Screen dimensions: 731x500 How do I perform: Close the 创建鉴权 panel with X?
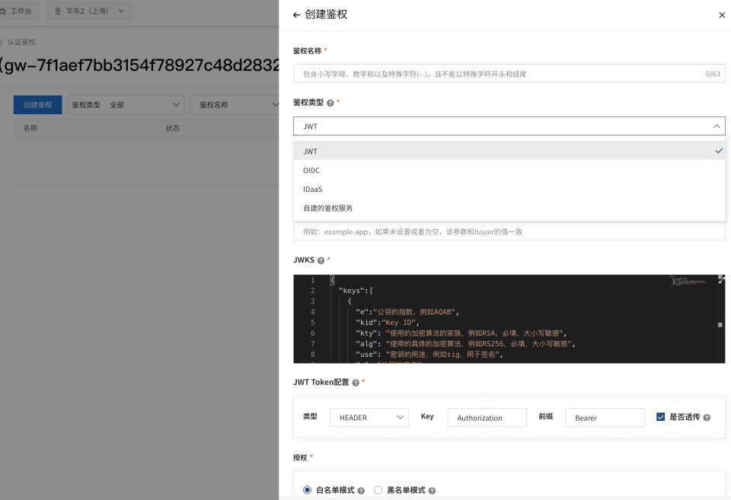[722, 15]
